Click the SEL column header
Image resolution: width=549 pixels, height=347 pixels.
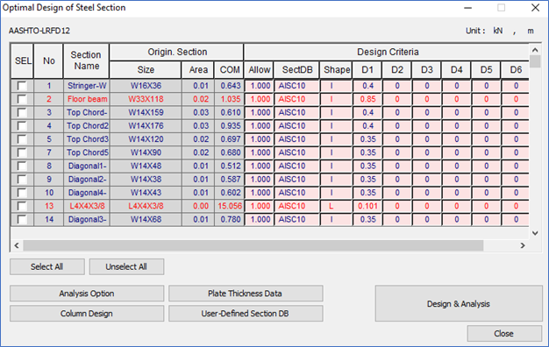(x=23, y=60)
